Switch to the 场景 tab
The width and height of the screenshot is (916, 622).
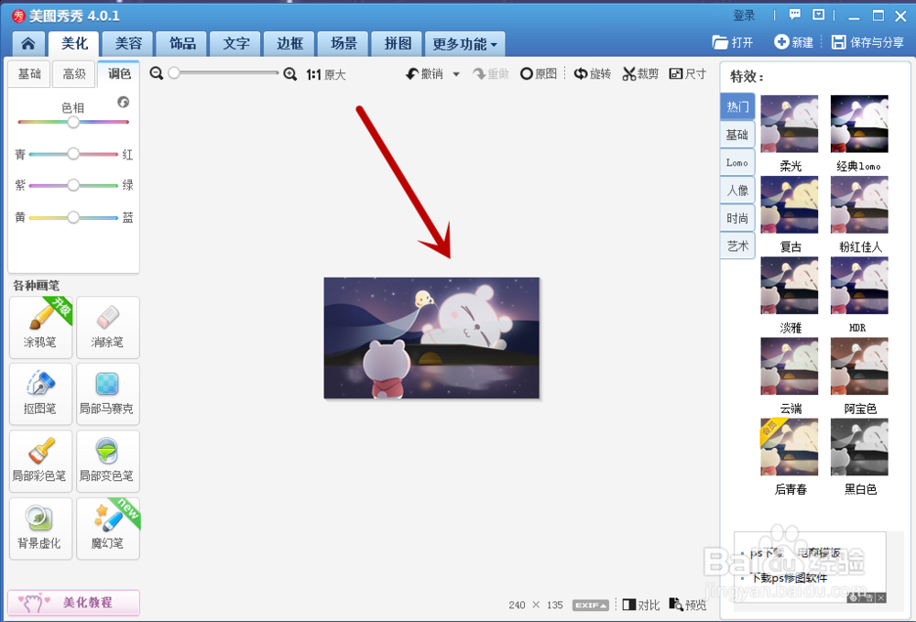(x=343, y=44)
